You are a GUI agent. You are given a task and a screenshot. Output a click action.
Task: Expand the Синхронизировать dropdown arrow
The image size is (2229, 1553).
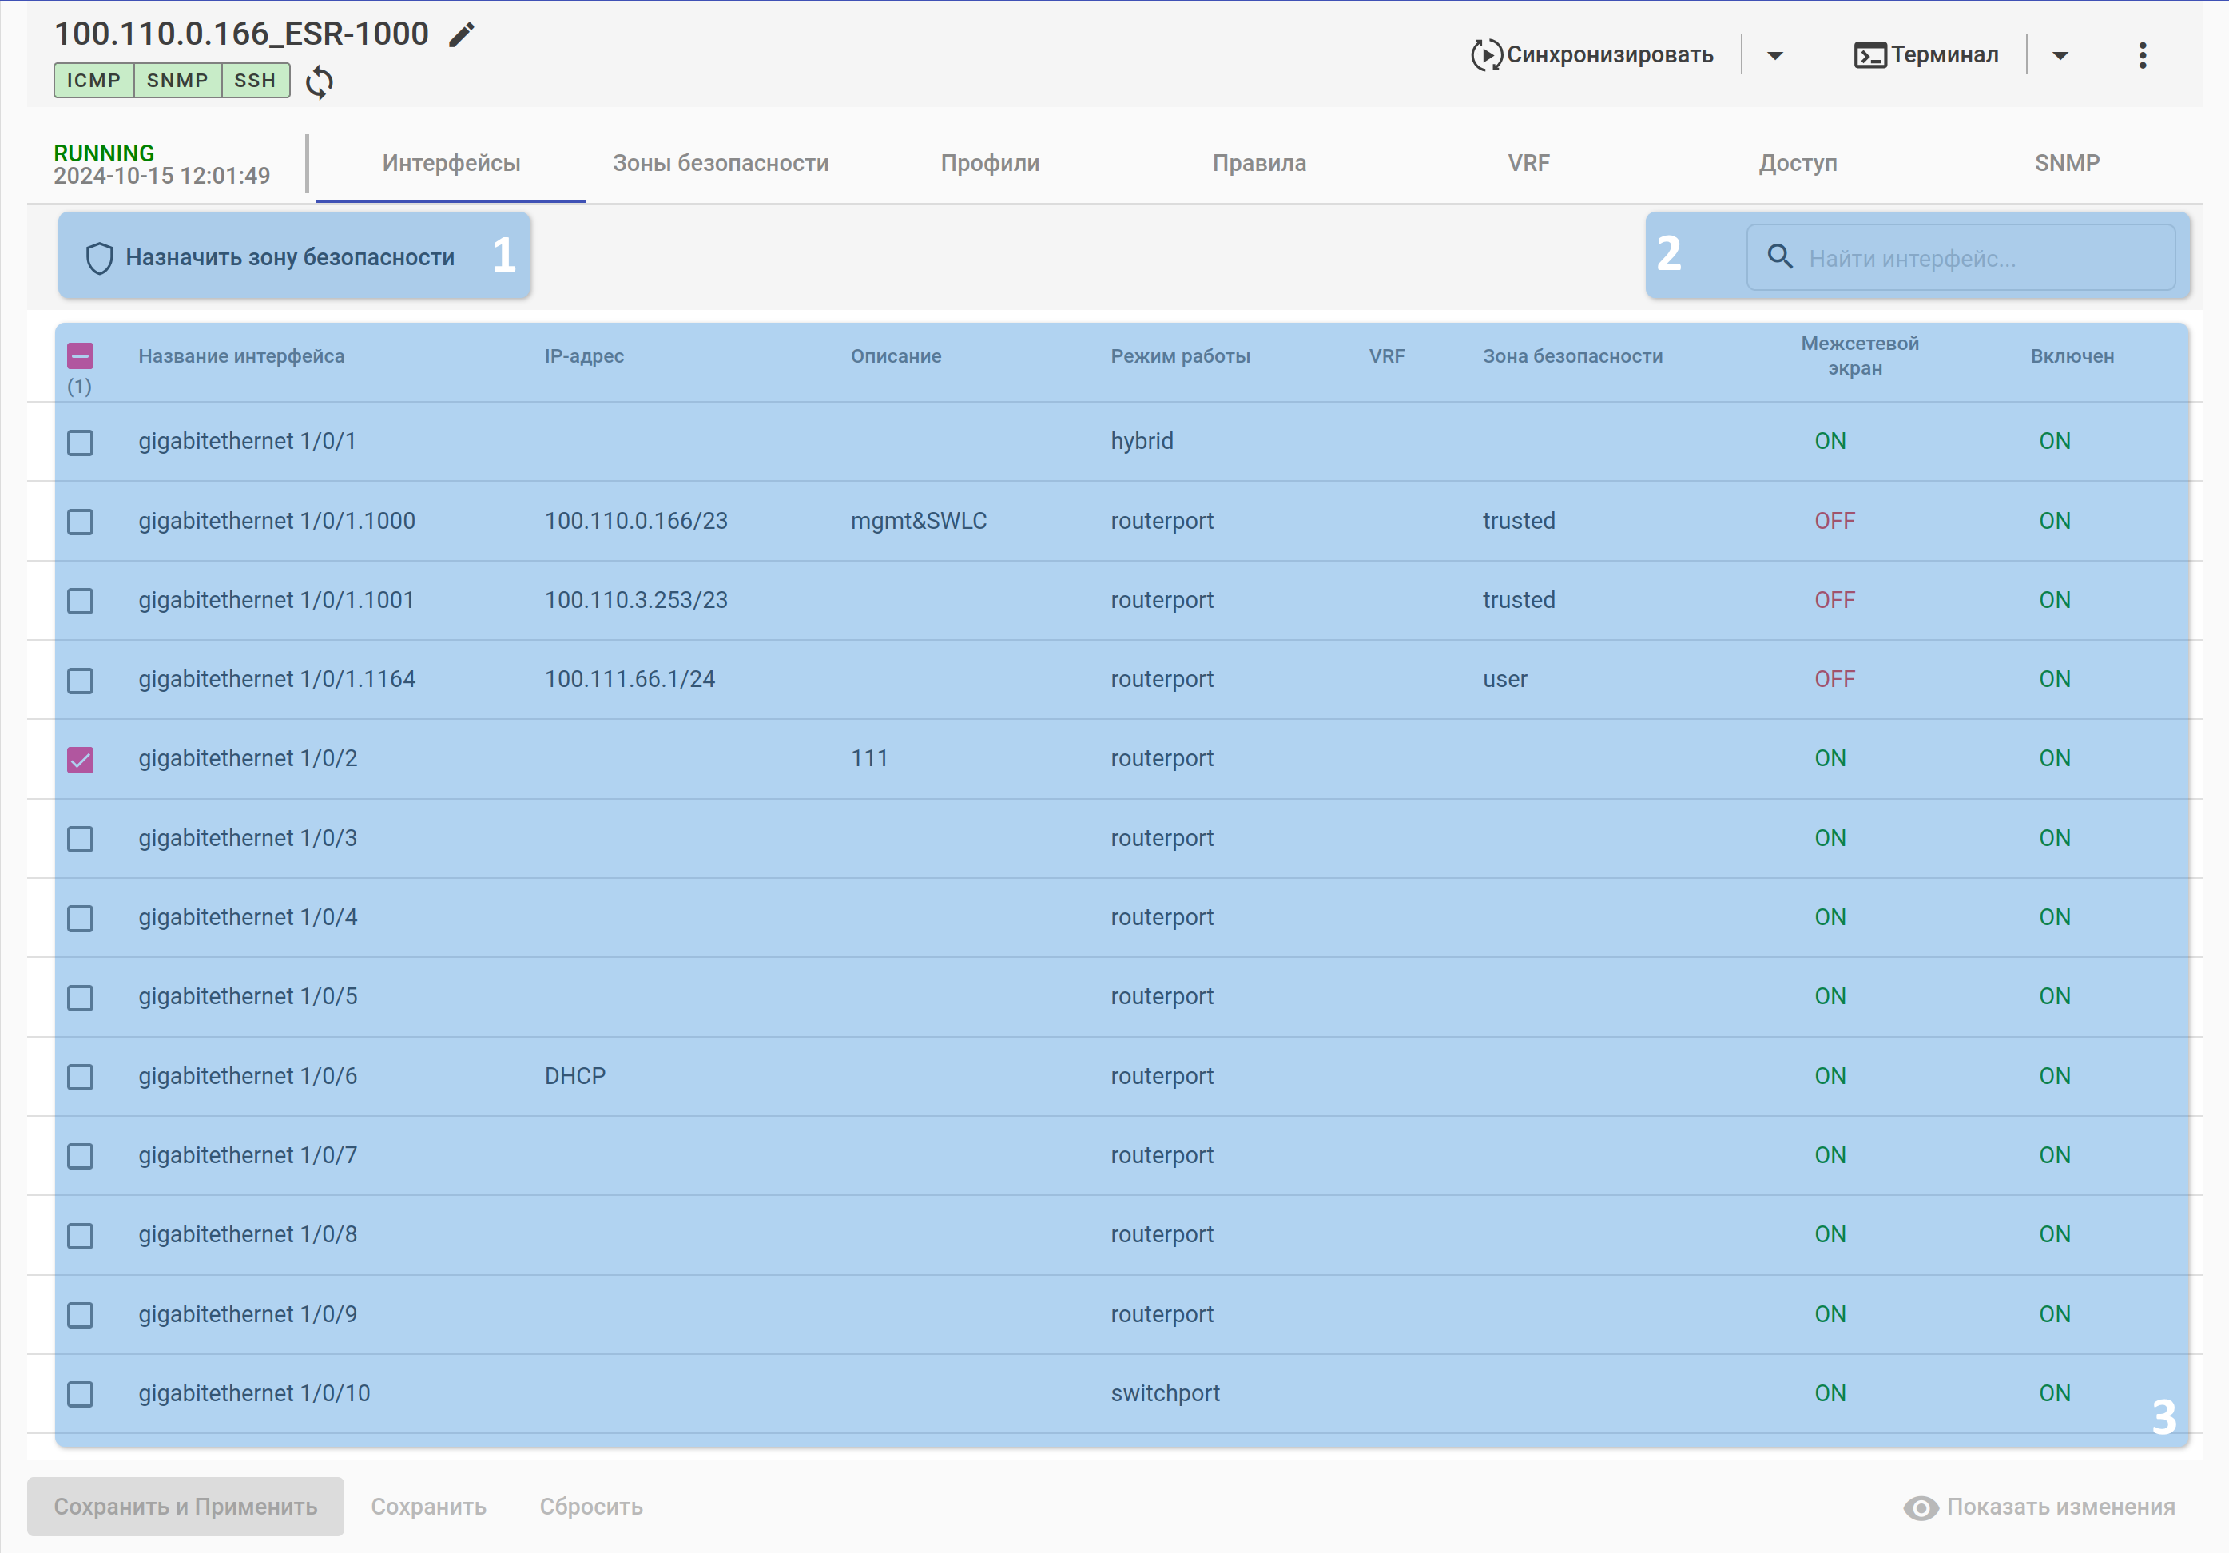point(1774,55)
